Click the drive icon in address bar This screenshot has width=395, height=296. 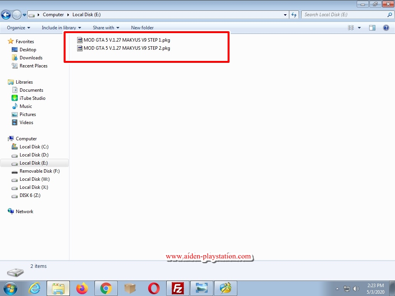click(32, 15)
